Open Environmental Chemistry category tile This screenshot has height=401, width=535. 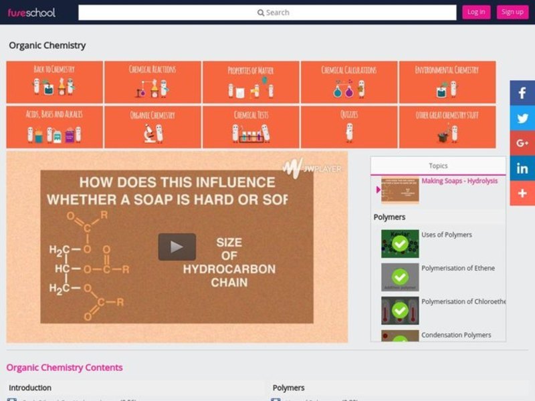447,82
